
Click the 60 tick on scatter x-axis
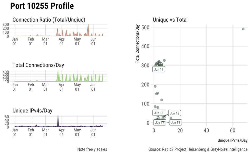coord(232,130)
